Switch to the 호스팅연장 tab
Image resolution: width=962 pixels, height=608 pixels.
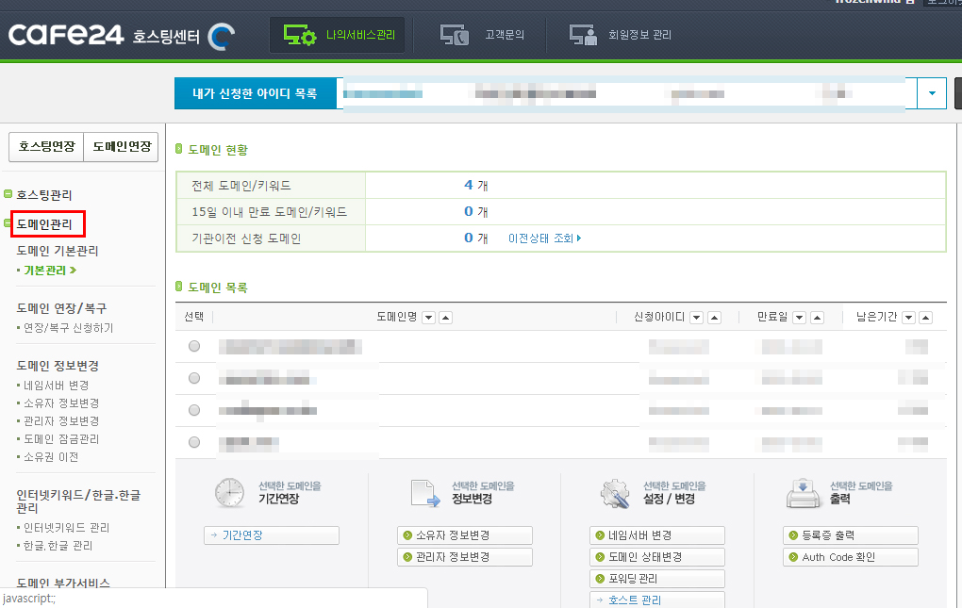tap(46, 146)
